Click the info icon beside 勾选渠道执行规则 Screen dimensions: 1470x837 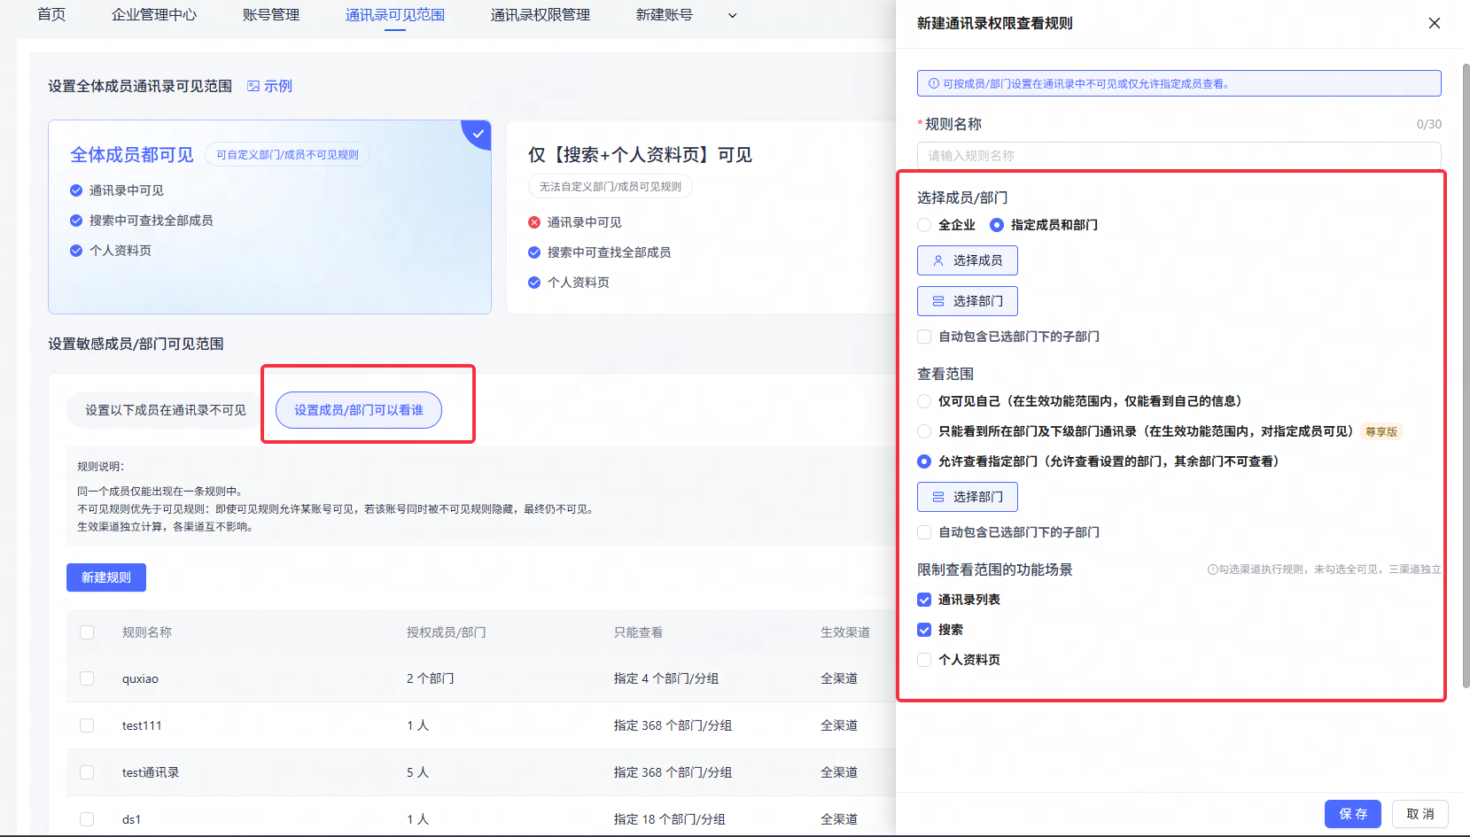click(1212, 570)
